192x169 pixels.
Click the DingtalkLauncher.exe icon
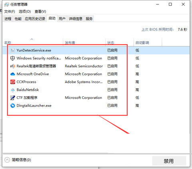coord(12,105)
